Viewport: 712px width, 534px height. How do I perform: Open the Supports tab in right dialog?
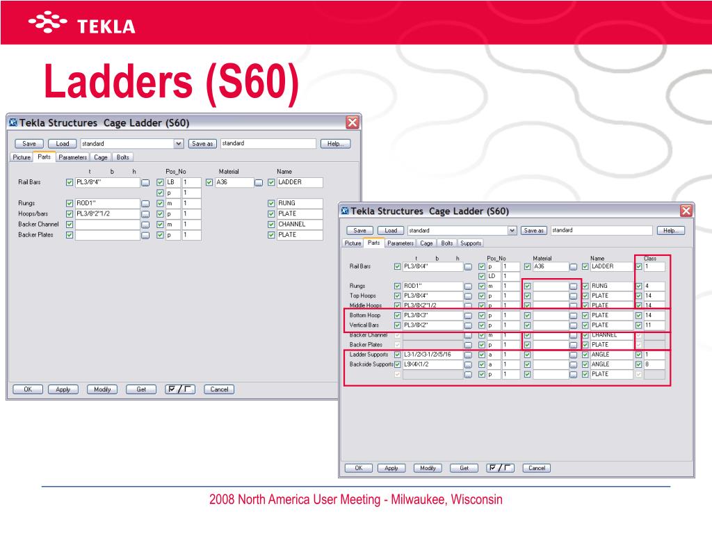pos(471,243)
